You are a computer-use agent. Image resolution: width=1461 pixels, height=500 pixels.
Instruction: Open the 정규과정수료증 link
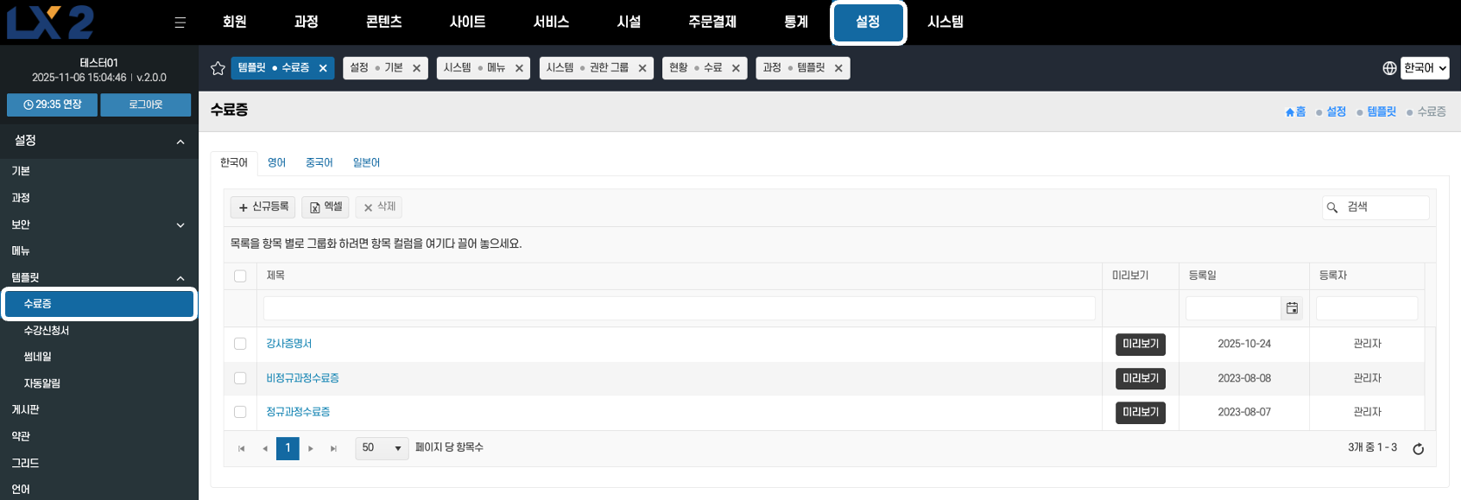pyautogui.click(x=298, y=412)
